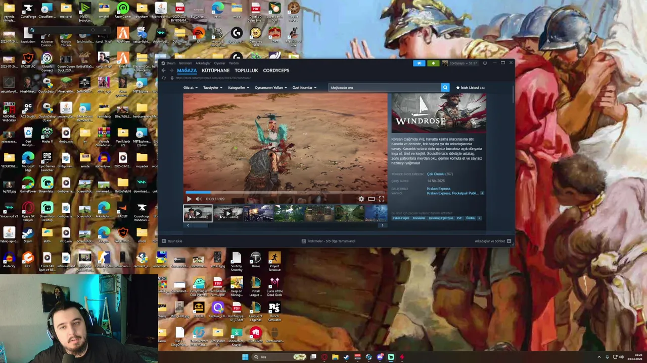Open the Razer Cortex desktop shortcut
The height and width of the screenshot is (363, 647).
coord(123,11)
